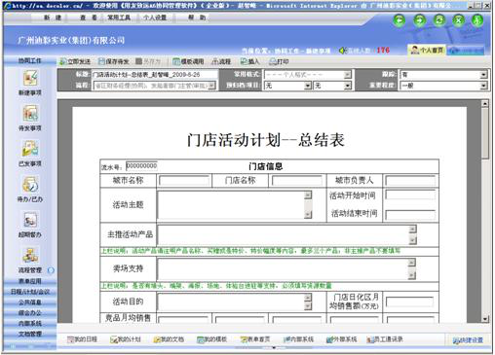Expand the 跟踪 dropdown
Viewport: 495px width, 355px height.
pos(483,75)
